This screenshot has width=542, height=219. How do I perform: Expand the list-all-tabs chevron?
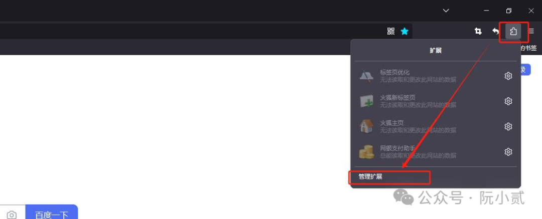[446, 11]
